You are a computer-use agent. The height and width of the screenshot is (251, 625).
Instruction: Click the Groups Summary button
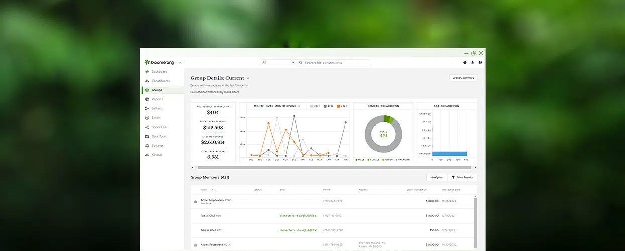pos(463,78)
